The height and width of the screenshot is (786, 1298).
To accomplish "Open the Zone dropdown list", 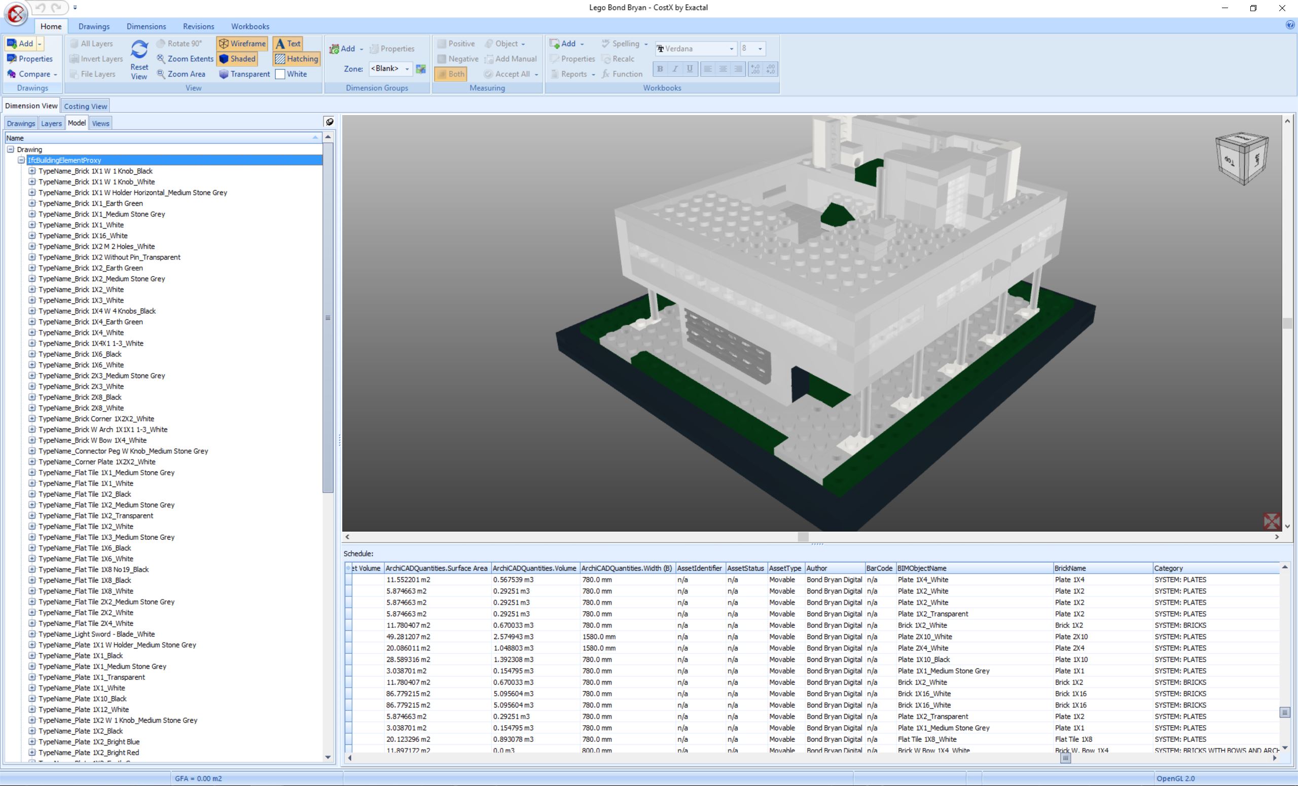I will click(407, 69).
